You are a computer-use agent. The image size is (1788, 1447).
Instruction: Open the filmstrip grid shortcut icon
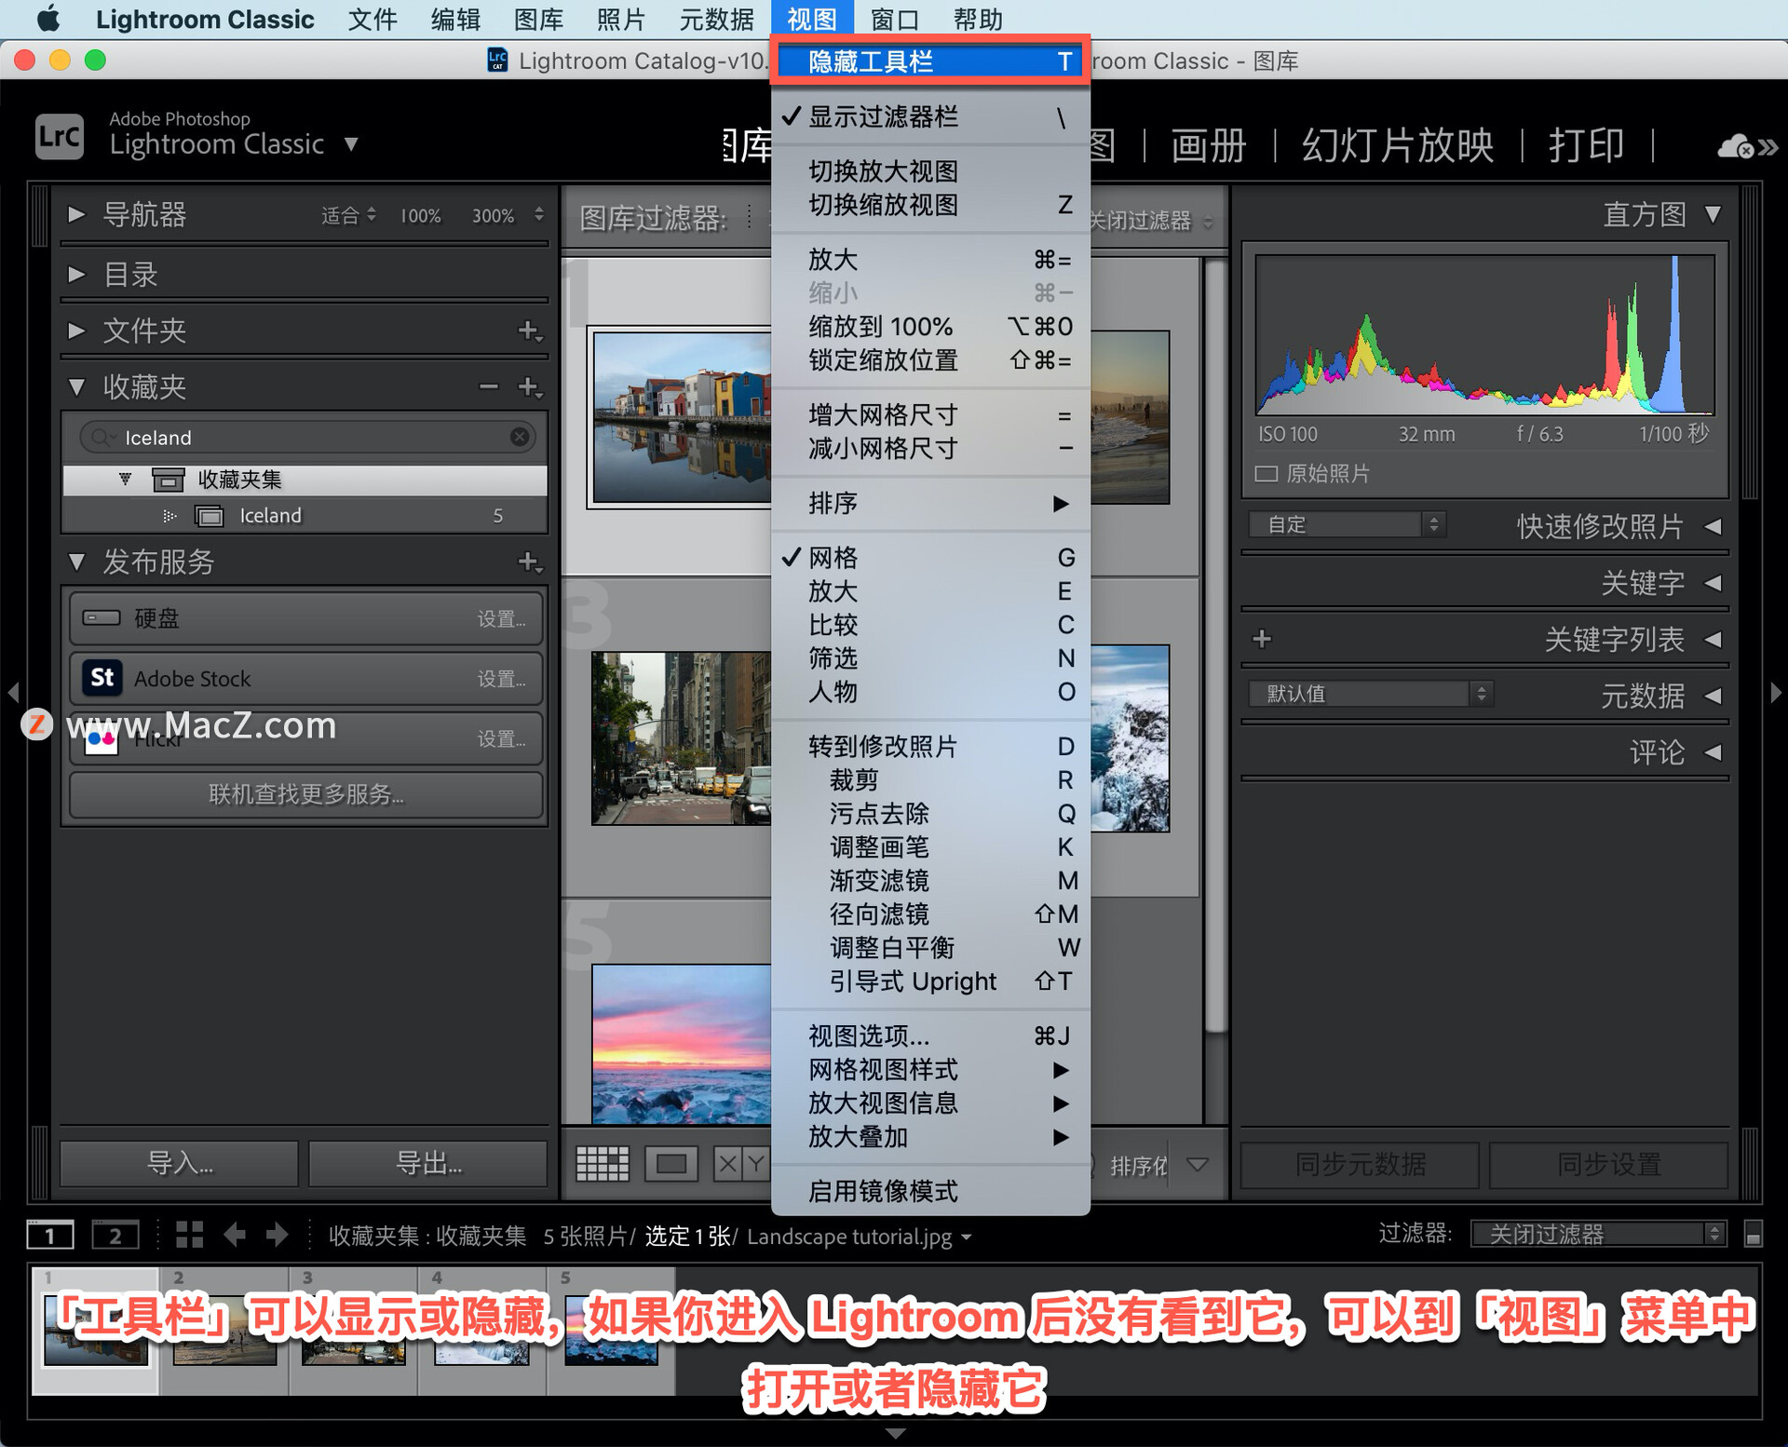[190, 1235]
